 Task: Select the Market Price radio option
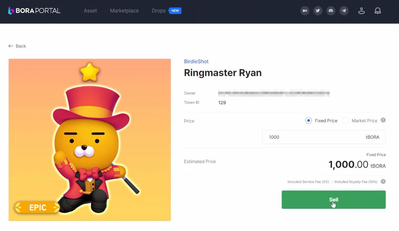tap(345, 120)
